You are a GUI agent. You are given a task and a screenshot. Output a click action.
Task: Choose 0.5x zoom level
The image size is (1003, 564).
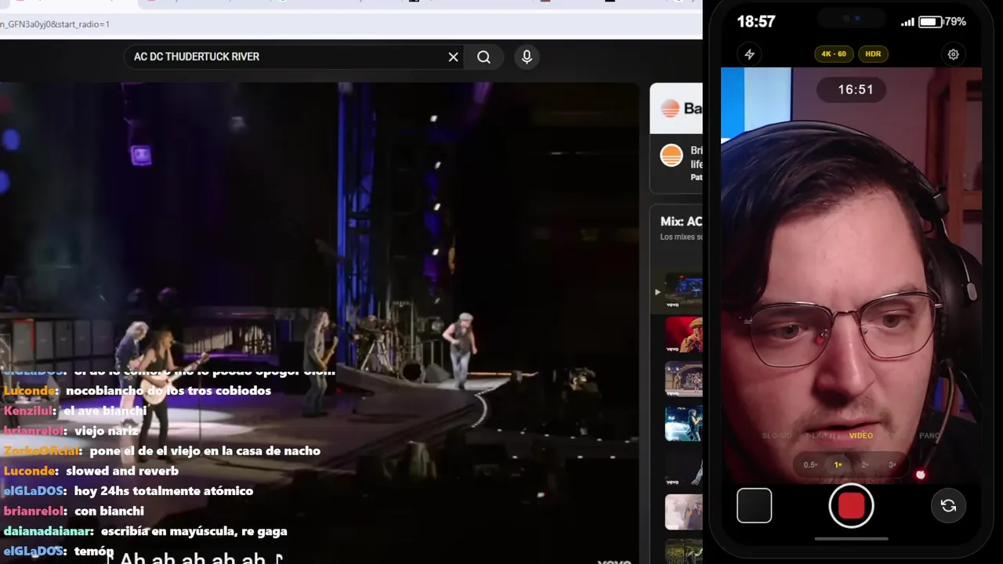(x=810, y=465)
